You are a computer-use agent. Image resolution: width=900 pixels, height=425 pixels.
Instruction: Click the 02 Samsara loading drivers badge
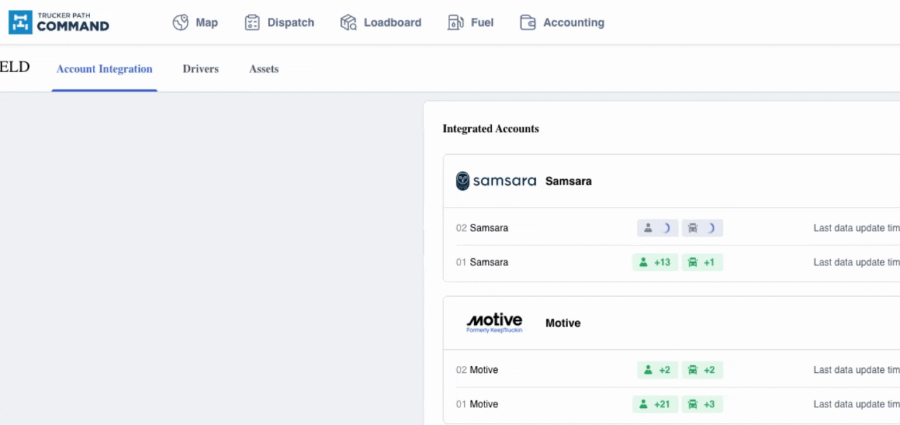click(x=657, y=228)
